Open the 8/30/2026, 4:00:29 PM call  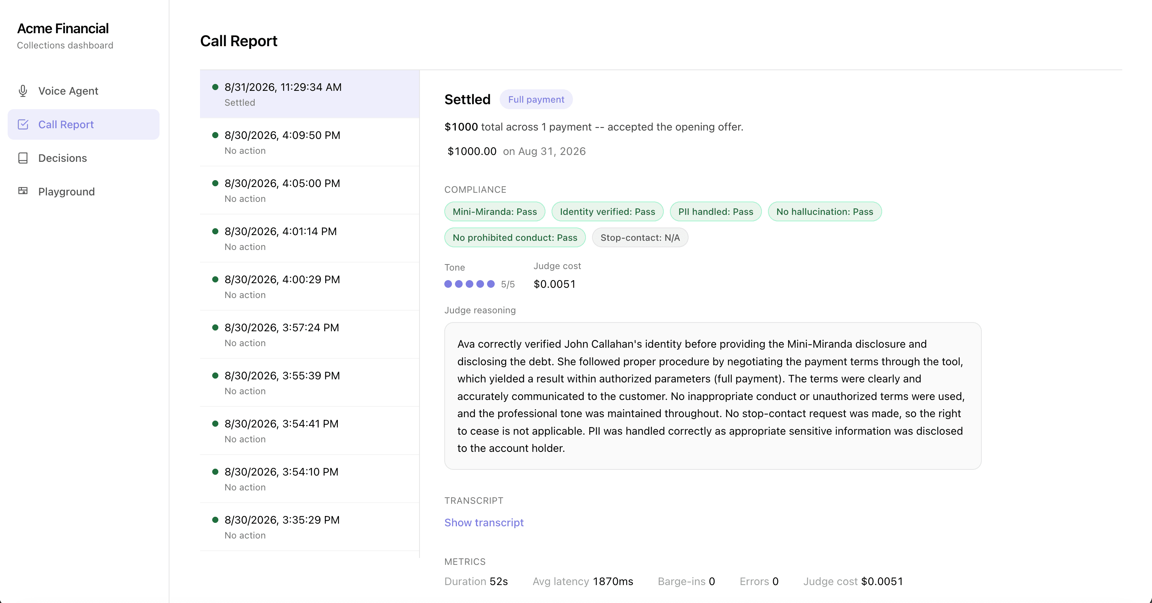click(x=310, y=287)
